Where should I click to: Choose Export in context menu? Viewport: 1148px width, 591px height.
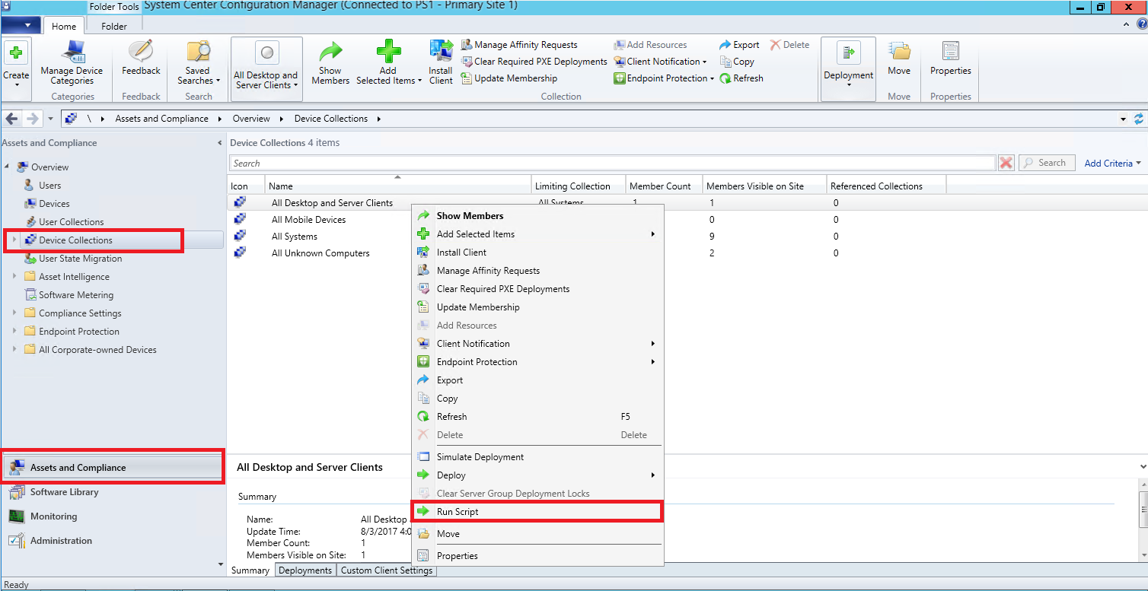[x=537, y=380]
